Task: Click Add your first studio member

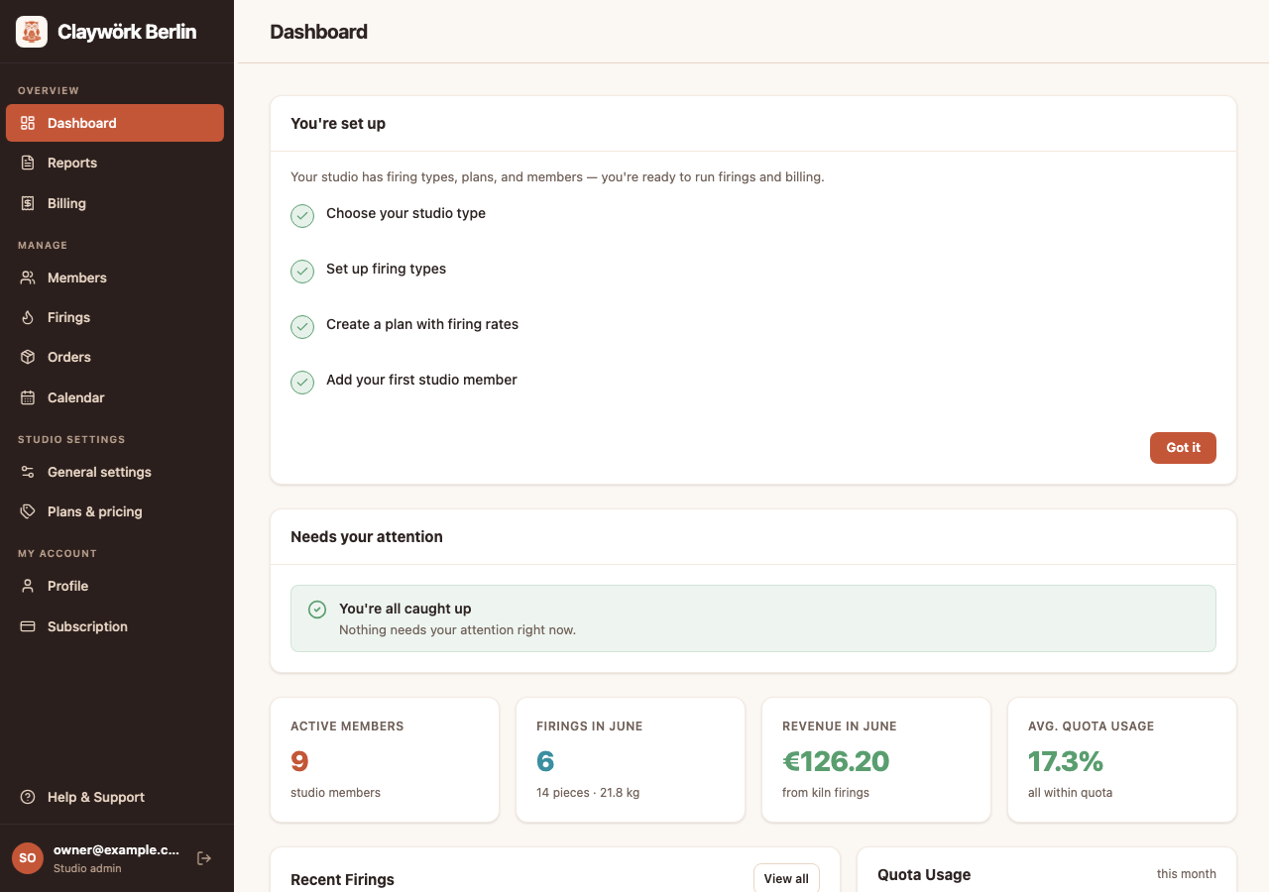Action: [421, 380]
